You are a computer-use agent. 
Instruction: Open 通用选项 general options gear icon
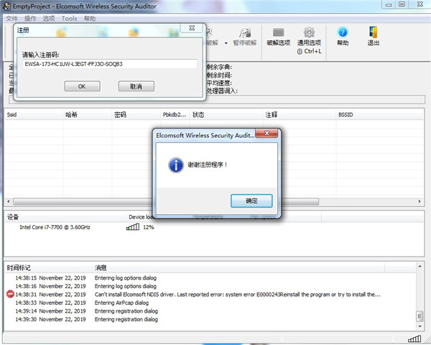tap(309, 32)
